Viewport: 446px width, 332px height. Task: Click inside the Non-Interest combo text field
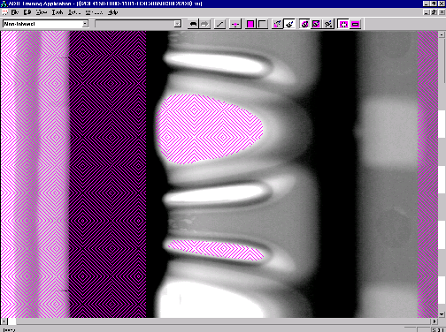point(42,24)
